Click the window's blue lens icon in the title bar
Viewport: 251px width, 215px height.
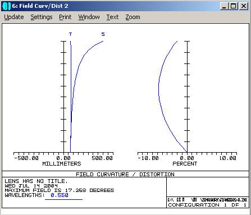6,6
